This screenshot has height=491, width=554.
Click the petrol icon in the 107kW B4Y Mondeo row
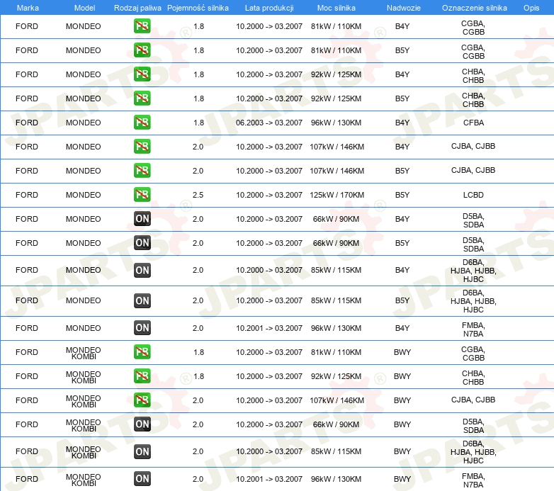[142, 147]
